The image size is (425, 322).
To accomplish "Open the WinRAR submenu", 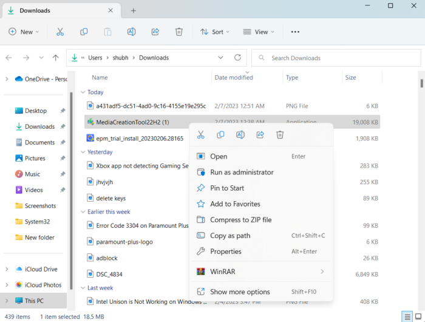I will (261, 272).
